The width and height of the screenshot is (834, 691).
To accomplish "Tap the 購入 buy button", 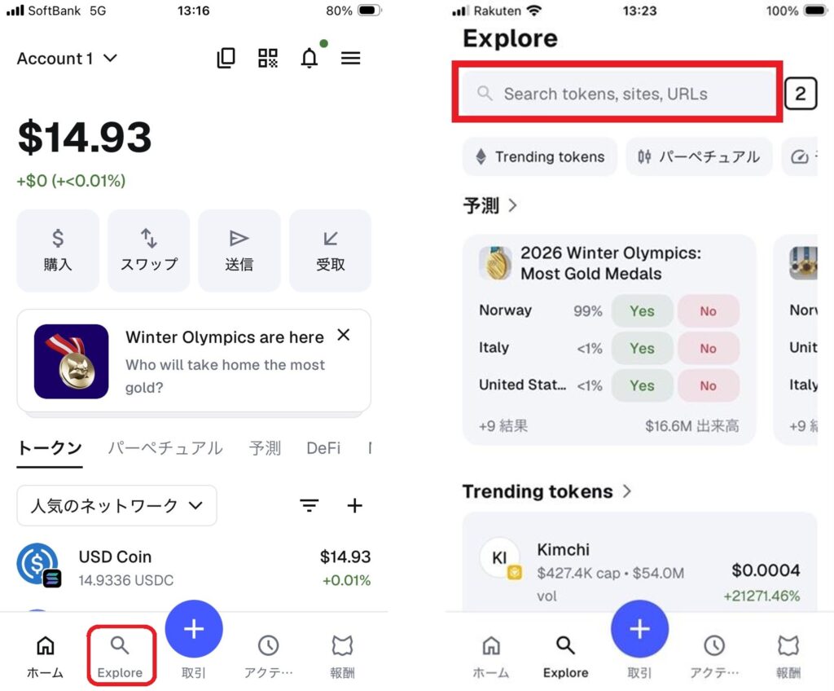I will 58,250.
